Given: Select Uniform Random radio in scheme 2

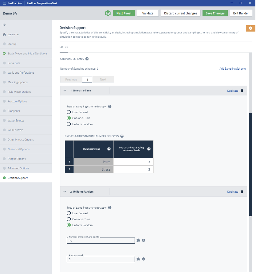Looking at the screenshot, I should coord(69,225).
